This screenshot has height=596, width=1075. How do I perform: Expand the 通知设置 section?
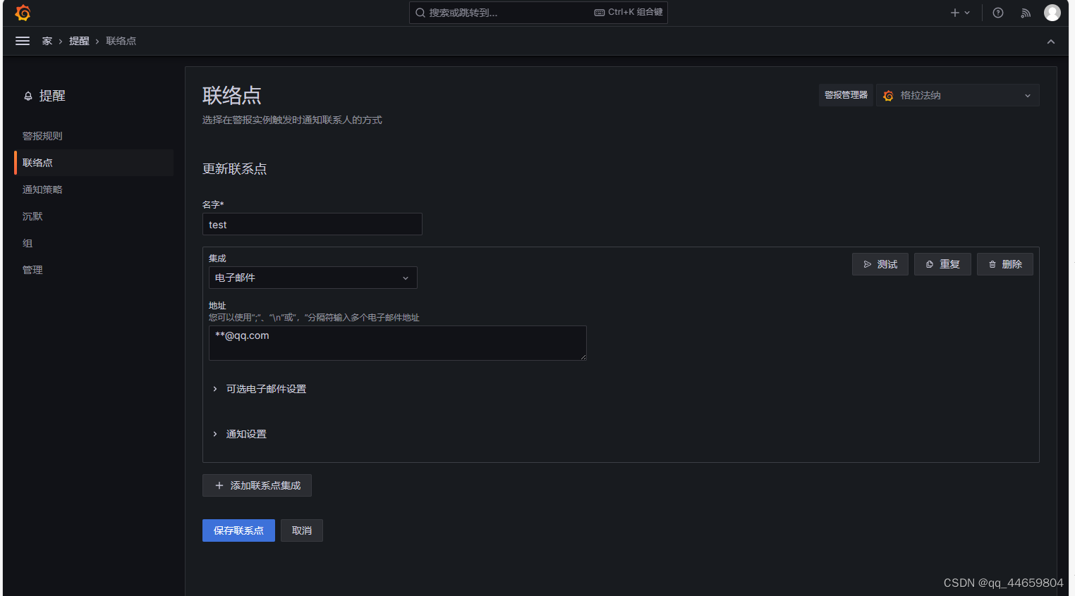pos(247,433)
